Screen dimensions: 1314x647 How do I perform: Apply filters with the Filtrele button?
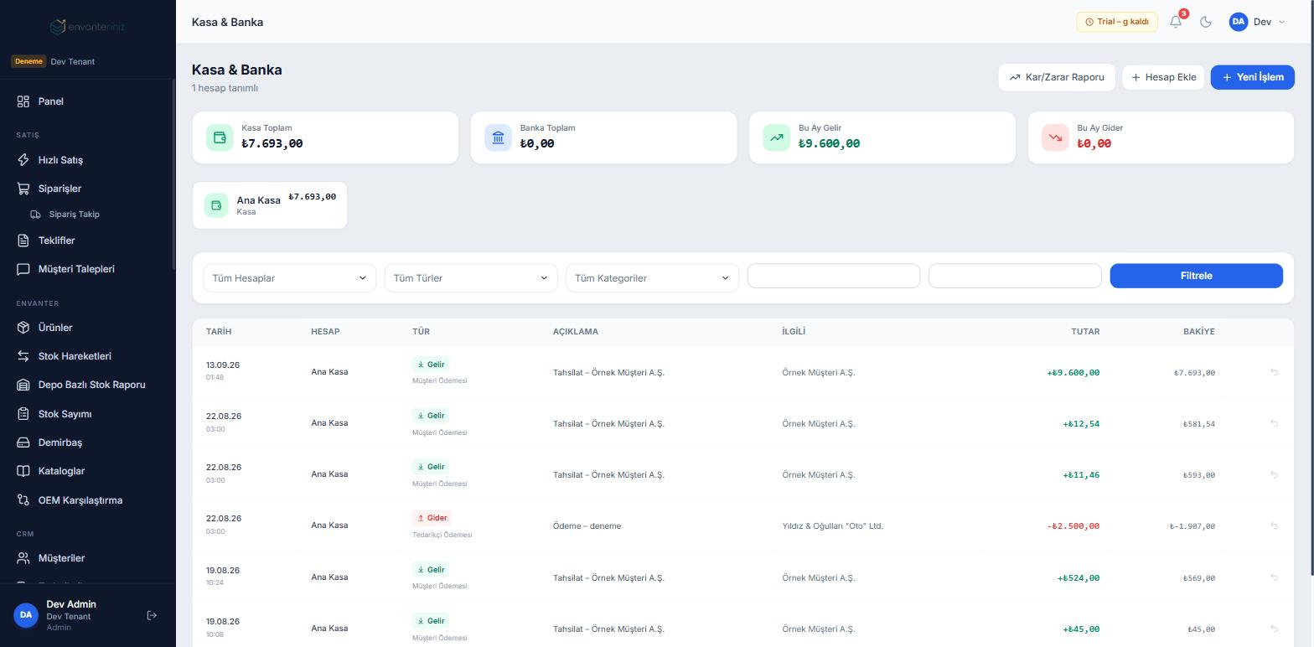click(1196, 276)
